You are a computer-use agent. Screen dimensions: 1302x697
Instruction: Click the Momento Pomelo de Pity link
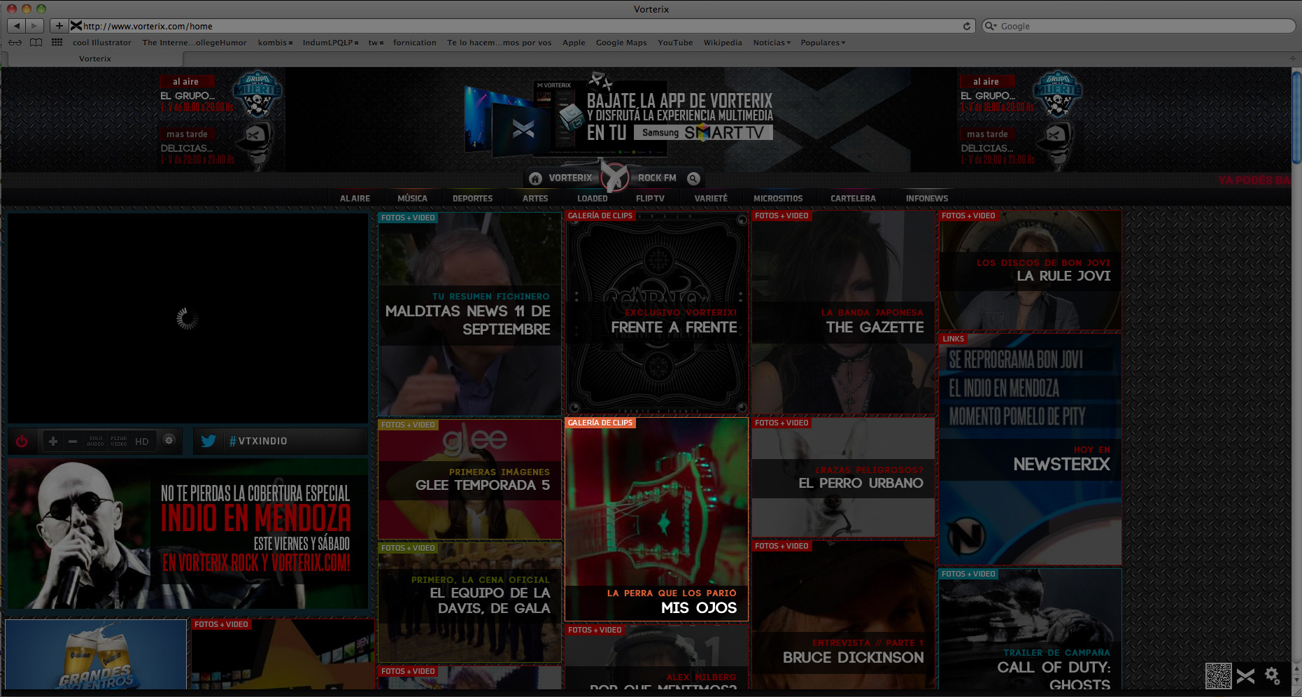1017,416
